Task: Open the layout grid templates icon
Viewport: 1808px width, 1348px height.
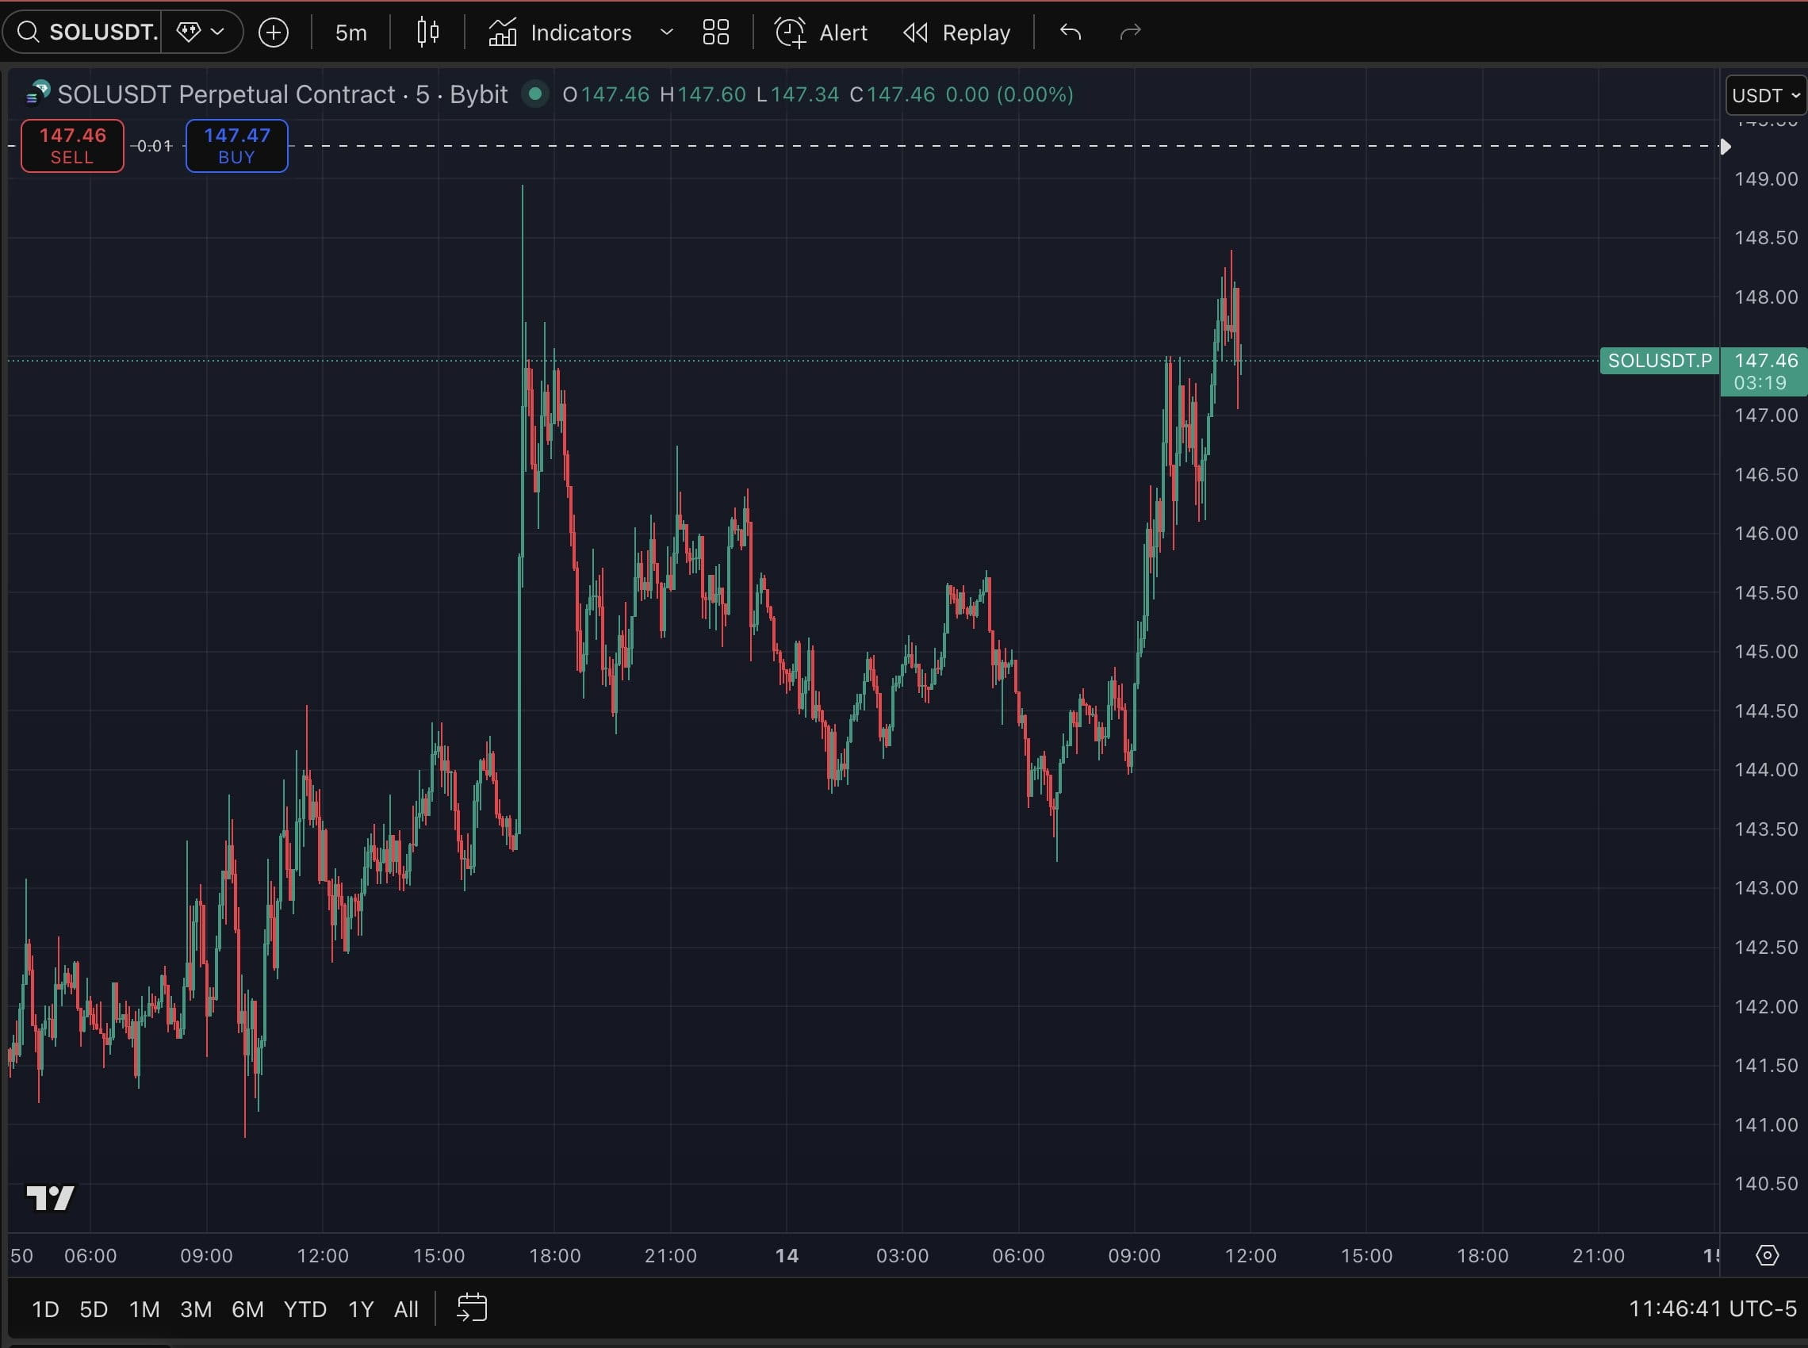Action: (x=715, y=33)
